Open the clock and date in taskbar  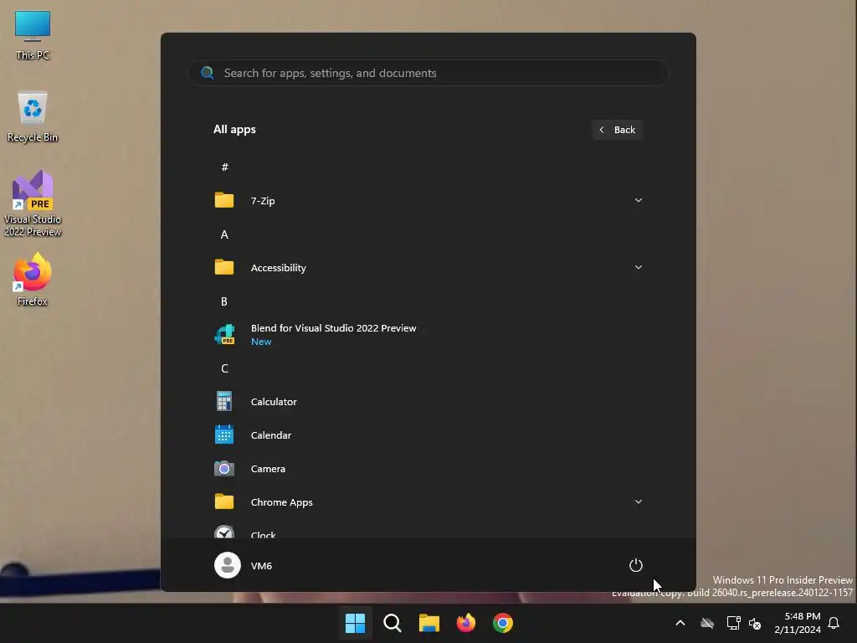[798, 623]
